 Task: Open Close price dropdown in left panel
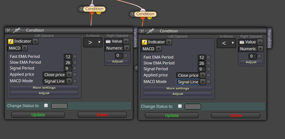(69, 75)
